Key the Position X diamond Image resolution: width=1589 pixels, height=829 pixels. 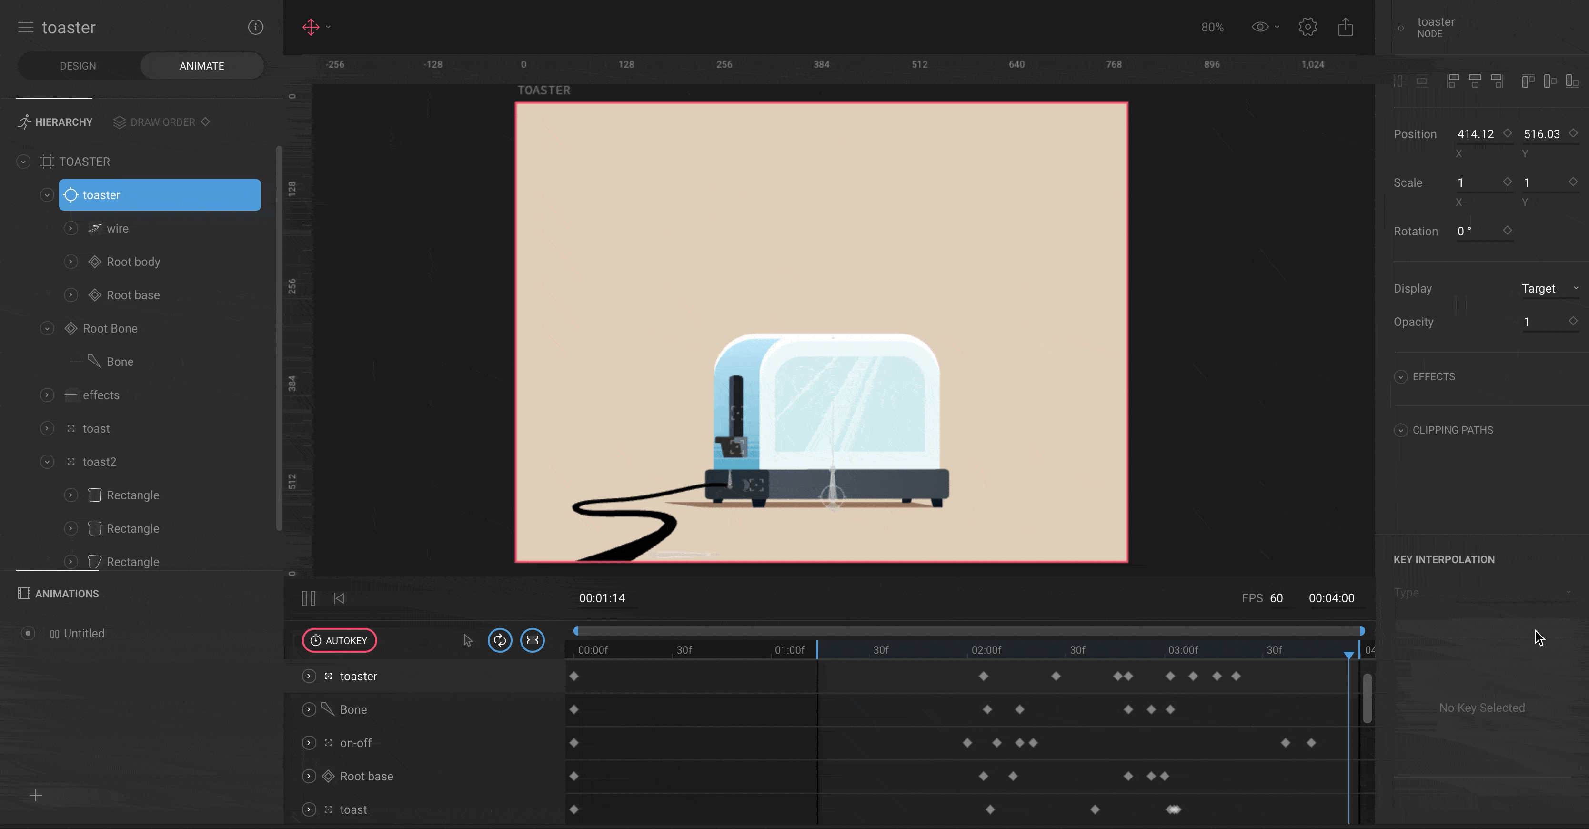coord(1507,133)
